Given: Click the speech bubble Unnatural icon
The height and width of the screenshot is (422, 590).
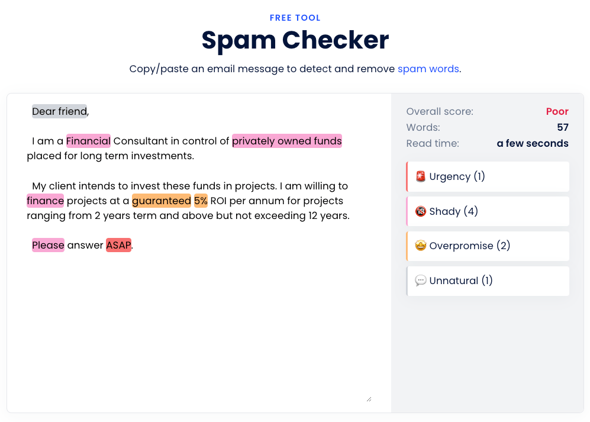Looking at the screenshot, I should coord(420,281).
